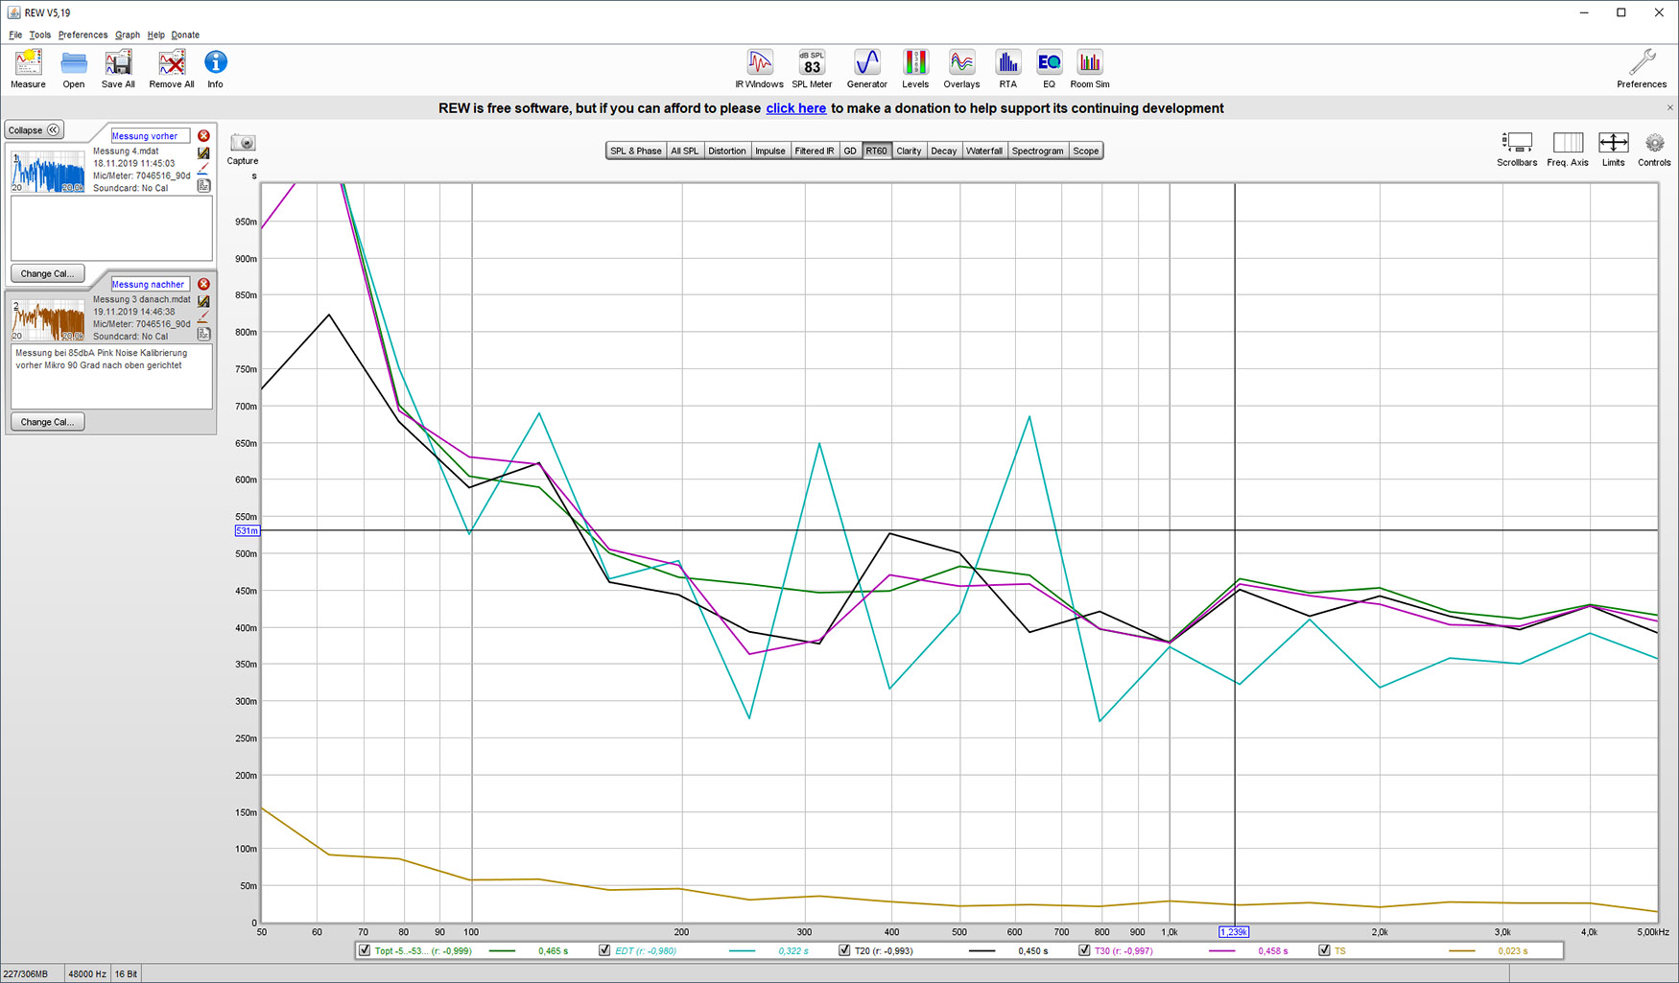This screenshot has height=983, width=1679.
Task: Click the Messung vorher name field
Action: click(150, 136)
